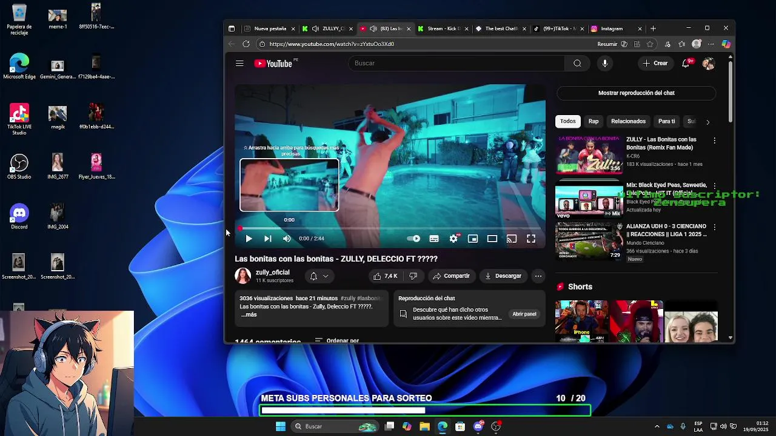Switch to theater mode

tap(492, 239)
